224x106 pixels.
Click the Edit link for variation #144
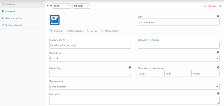pos(220,6)
